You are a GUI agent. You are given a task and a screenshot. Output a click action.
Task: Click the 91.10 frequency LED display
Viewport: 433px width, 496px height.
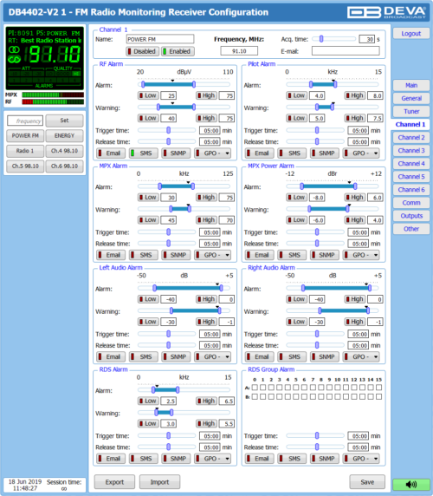pyautogui.click(x=53, y=55)
